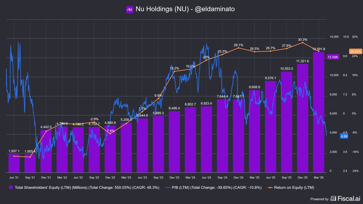
Task: Click the 5,889.3 bar label
Action: [158, 113]
